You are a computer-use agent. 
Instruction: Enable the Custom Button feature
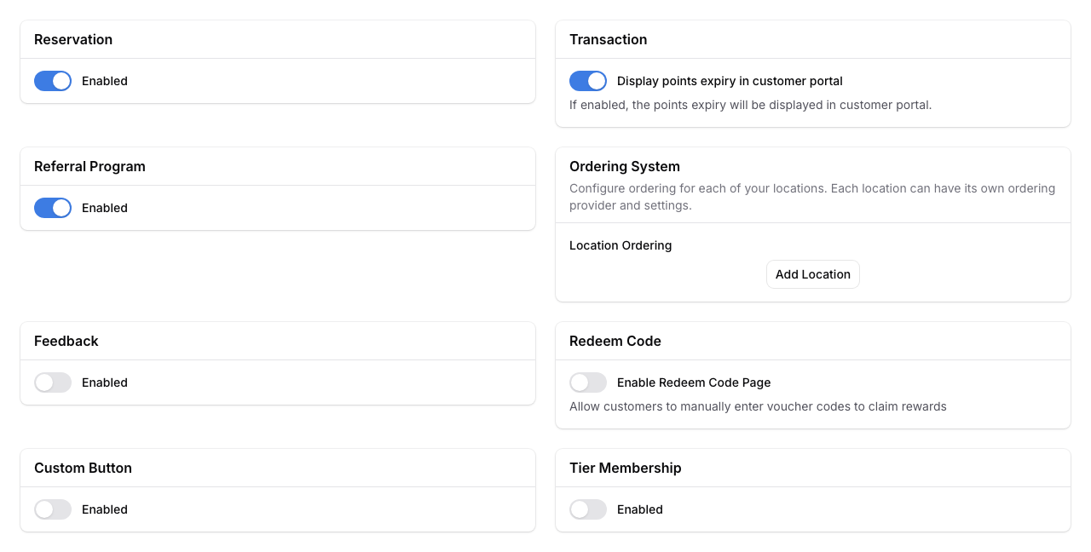tap(52, 509)
